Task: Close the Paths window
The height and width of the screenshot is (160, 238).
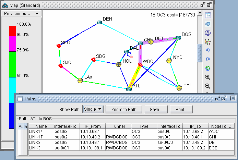Action: point(233,98)
